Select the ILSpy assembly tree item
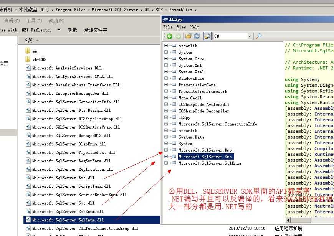 coord(184,117)
